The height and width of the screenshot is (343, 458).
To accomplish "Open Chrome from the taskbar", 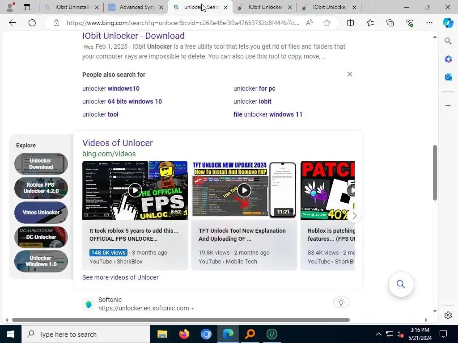I will coord(206,334).
